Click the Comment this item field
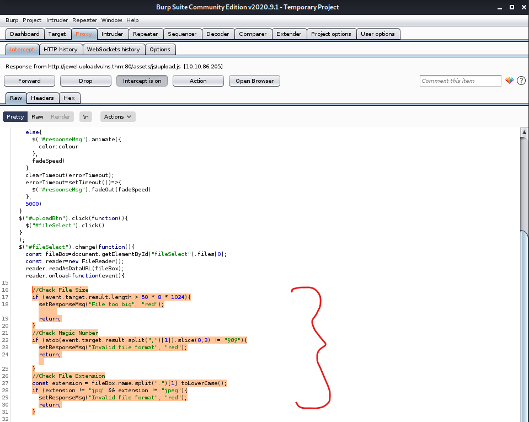529x422 pixels. [460, 81]
